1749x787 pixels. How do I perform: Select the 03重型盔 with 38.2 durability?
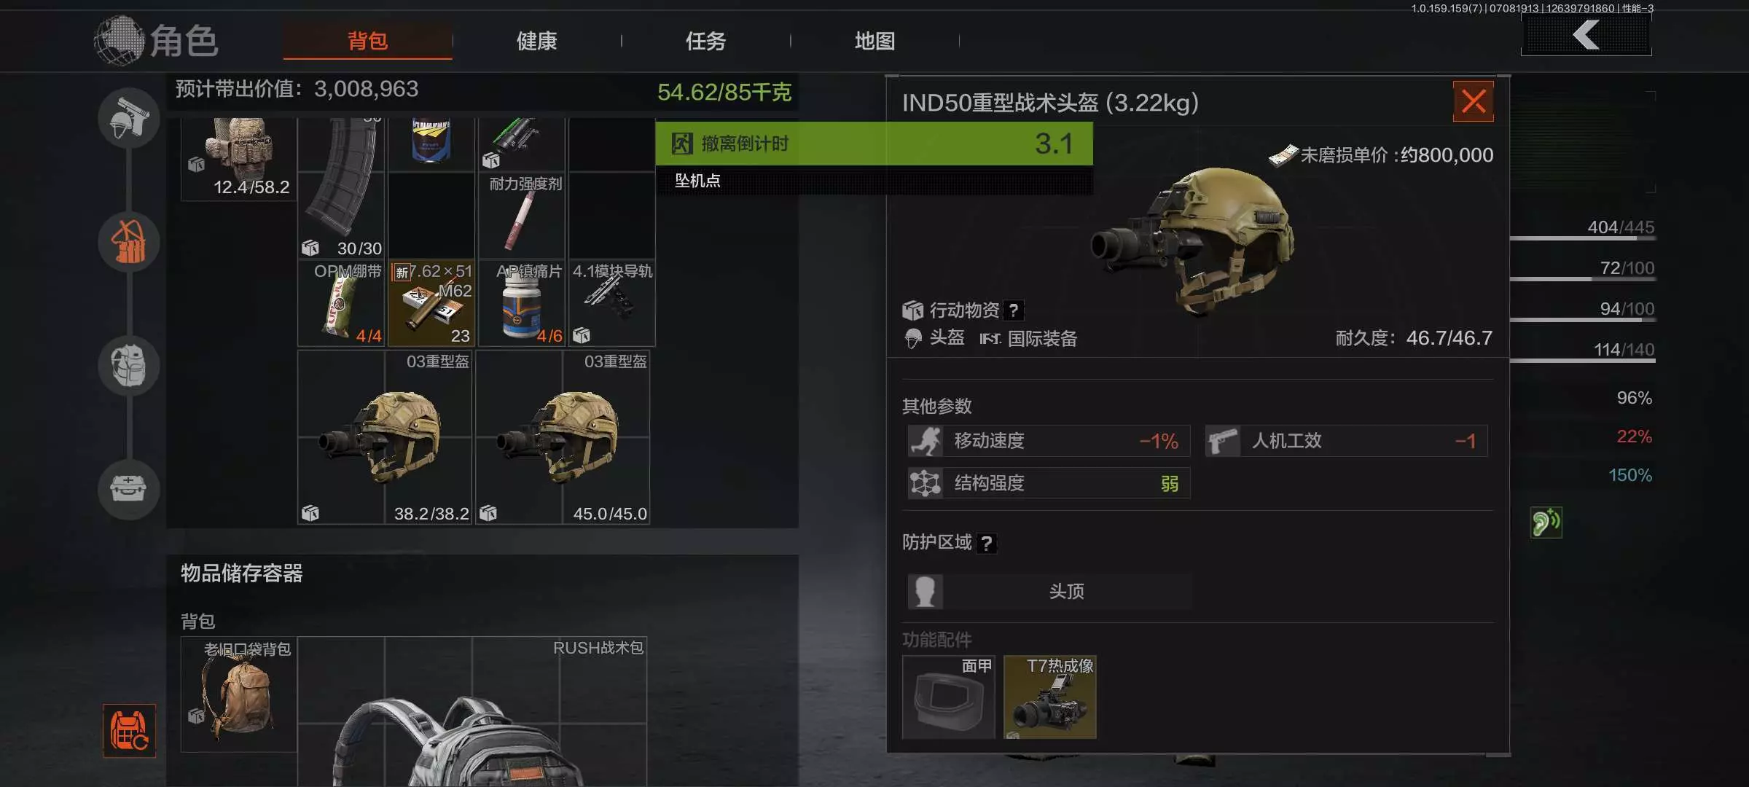coord(385,437)
